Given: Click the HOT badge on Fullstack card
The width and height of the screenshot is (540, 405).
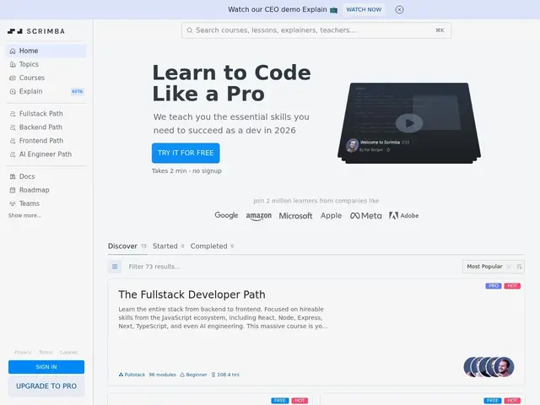Looking at the screenshot, I should 512,286.
